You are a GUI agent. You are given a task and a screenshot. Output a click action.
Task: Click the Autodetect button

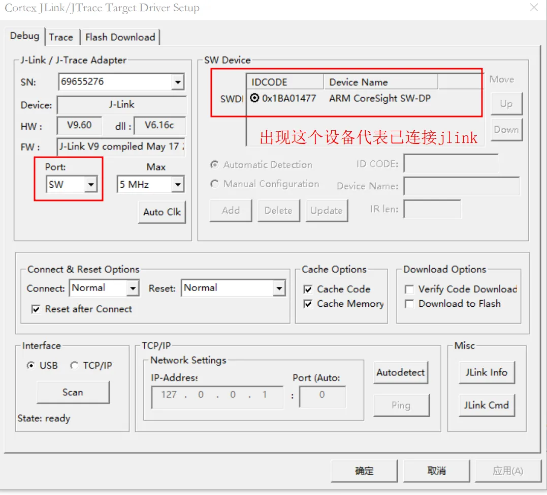tap(401, 372)
